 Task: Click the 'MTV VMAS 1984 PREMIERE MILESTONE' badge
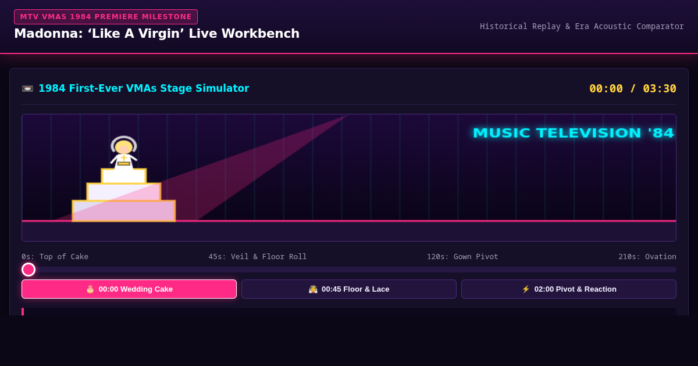[x=106, y=17]
